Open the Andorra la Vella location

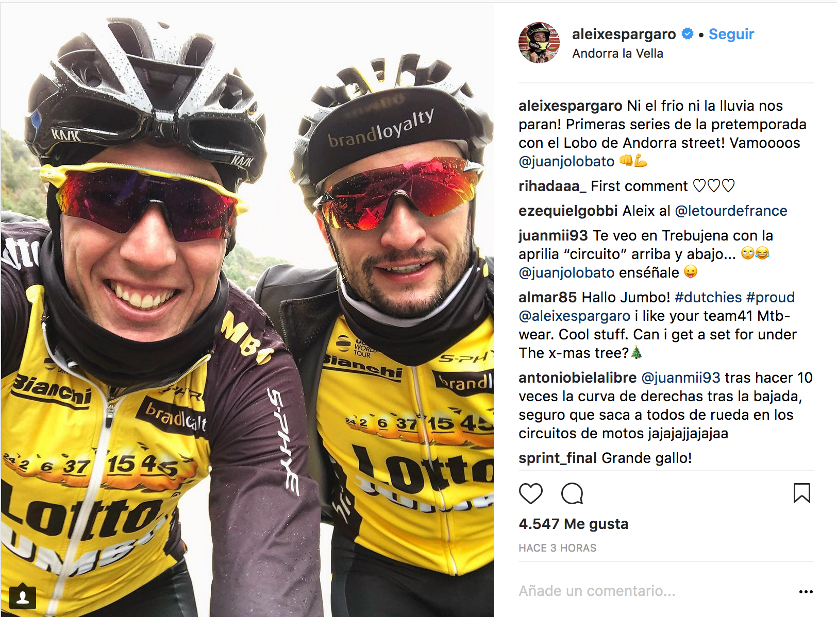coord(617,54)
